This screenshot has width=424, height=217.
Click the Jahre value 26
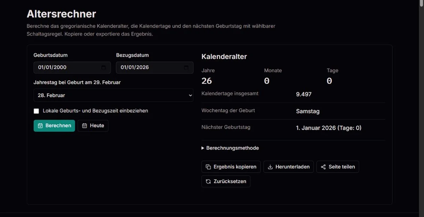tap(207, 81)
